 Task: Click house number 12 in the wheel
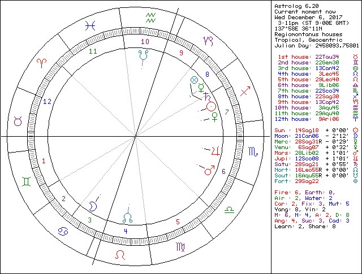coord(48,102)
